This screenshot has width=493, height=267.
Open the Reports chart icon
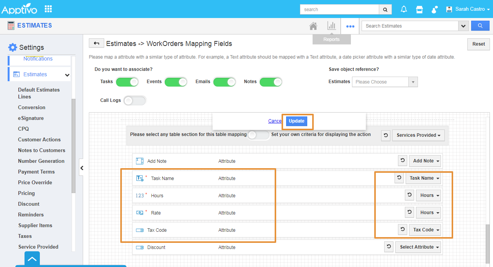331,26
